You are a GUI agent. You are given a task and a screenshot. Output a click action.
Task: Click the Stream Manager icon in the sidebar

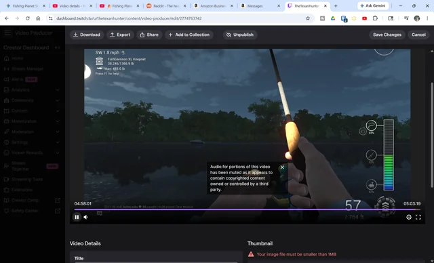6,69
